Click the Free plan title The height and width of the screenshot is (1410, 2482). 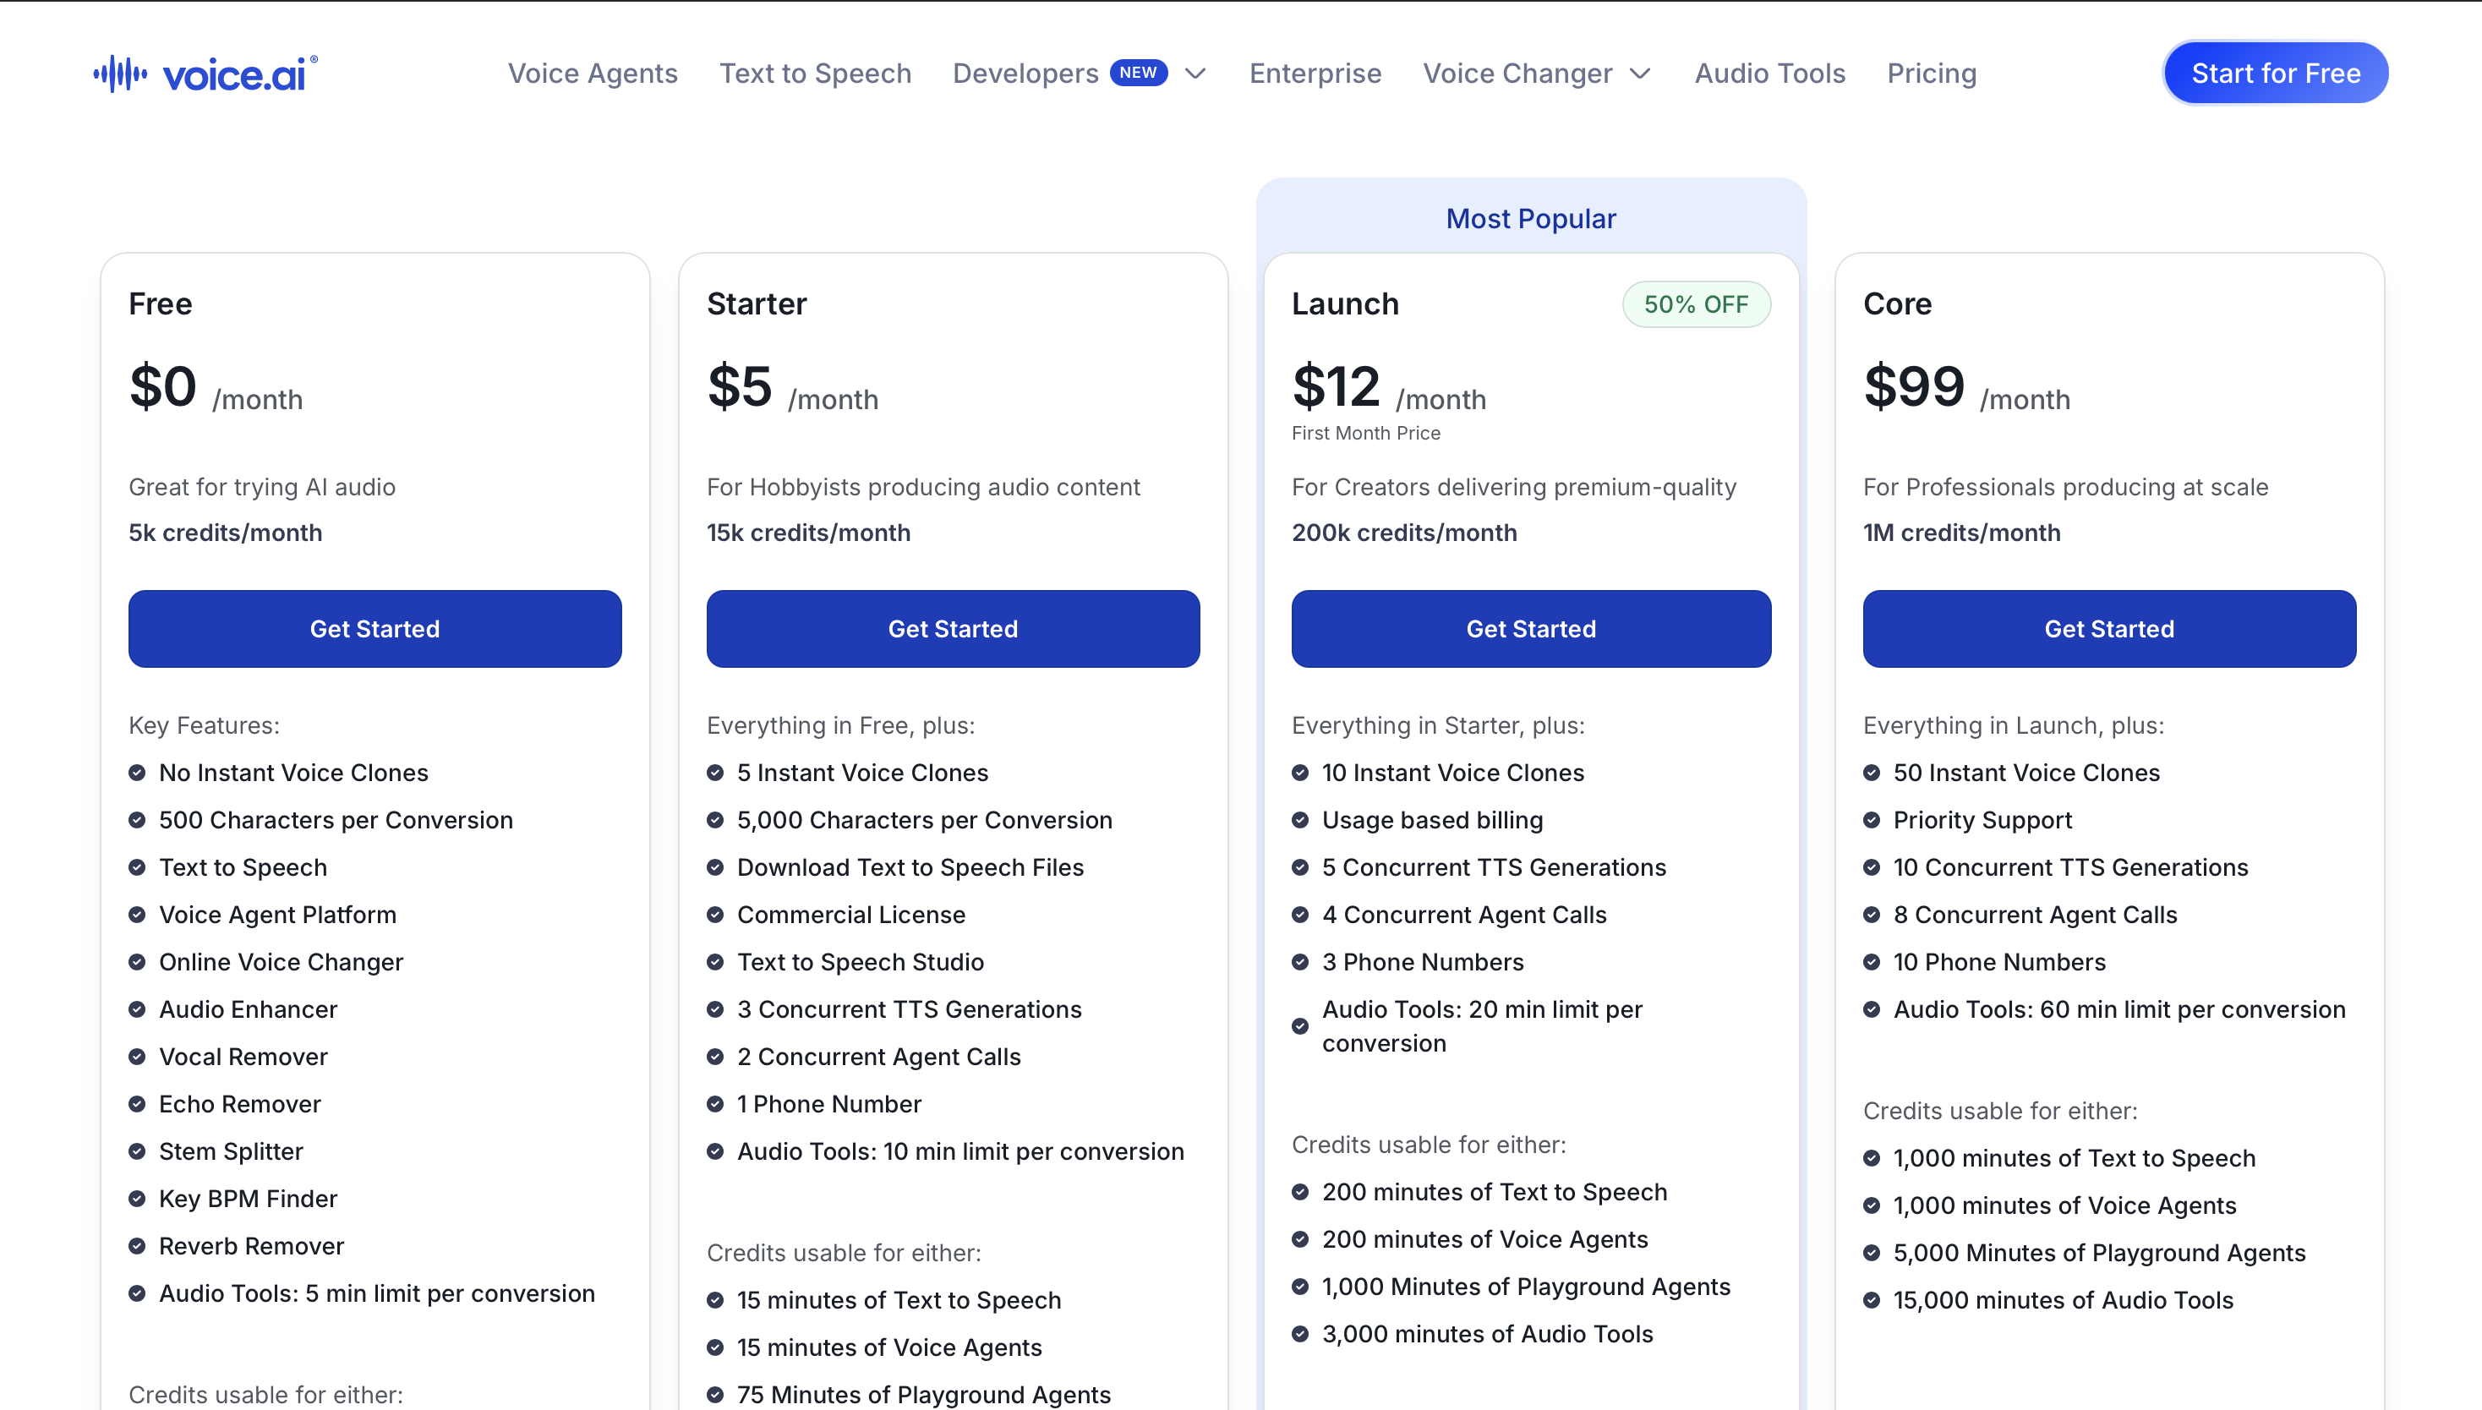click(x=161, y=304)
